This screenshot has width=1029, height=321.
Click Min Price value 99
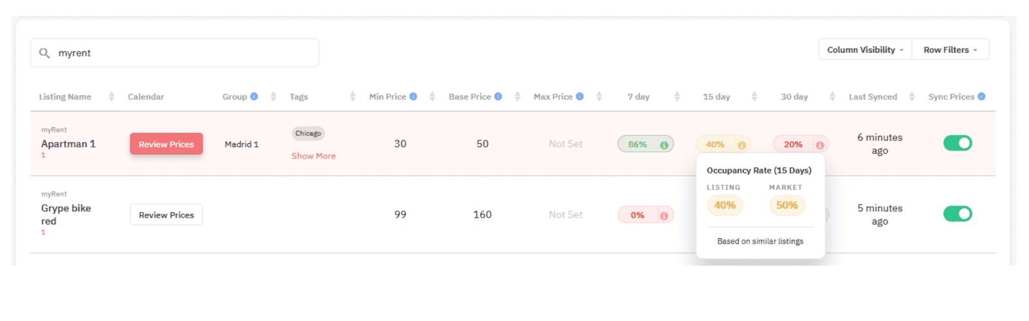(x=400, y=214)
